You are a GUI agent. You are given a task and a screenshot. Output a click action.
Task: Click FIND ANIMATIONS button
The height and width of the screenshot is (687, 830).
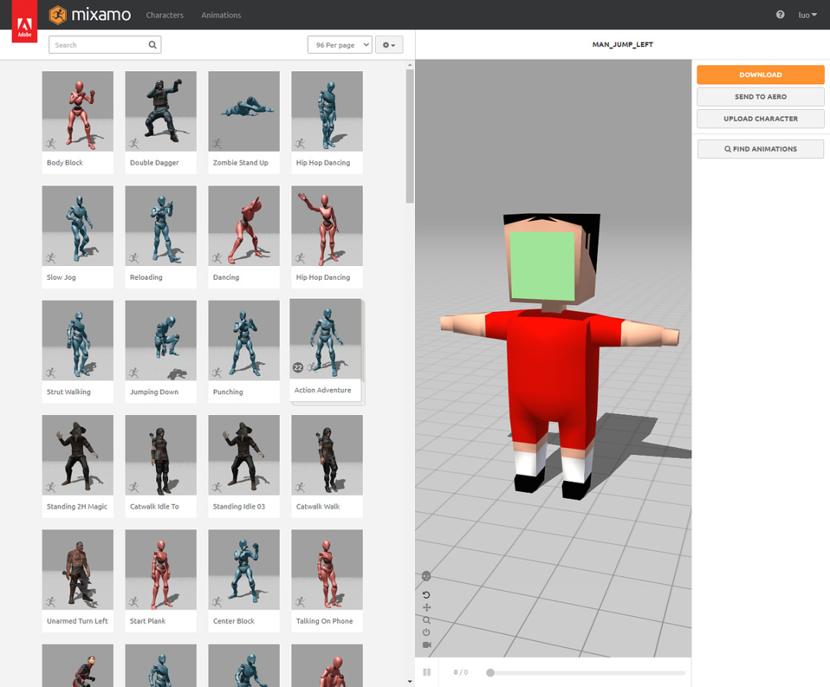tap(760, 149)
